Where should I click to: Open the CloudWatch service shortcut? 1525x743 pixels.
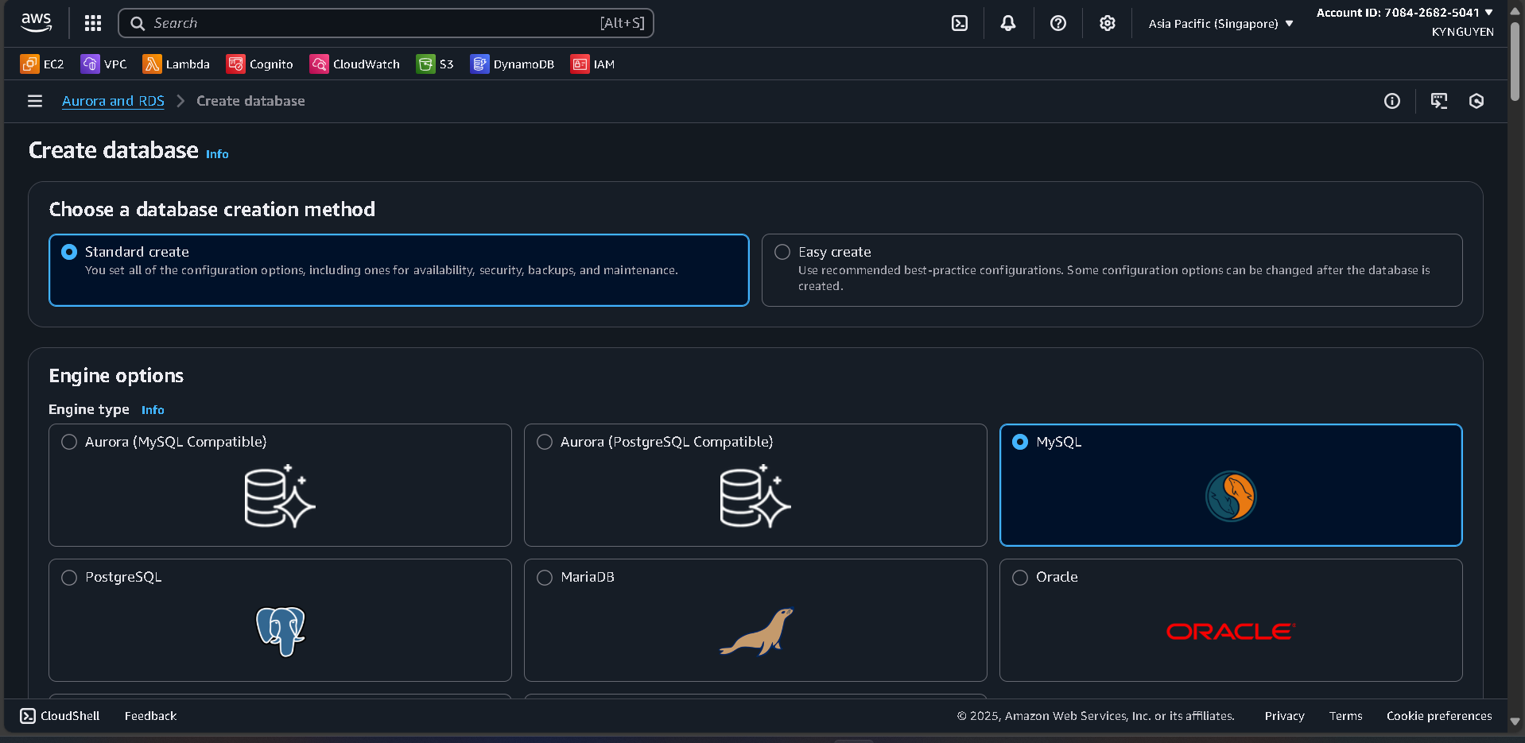tap(355, 64)
